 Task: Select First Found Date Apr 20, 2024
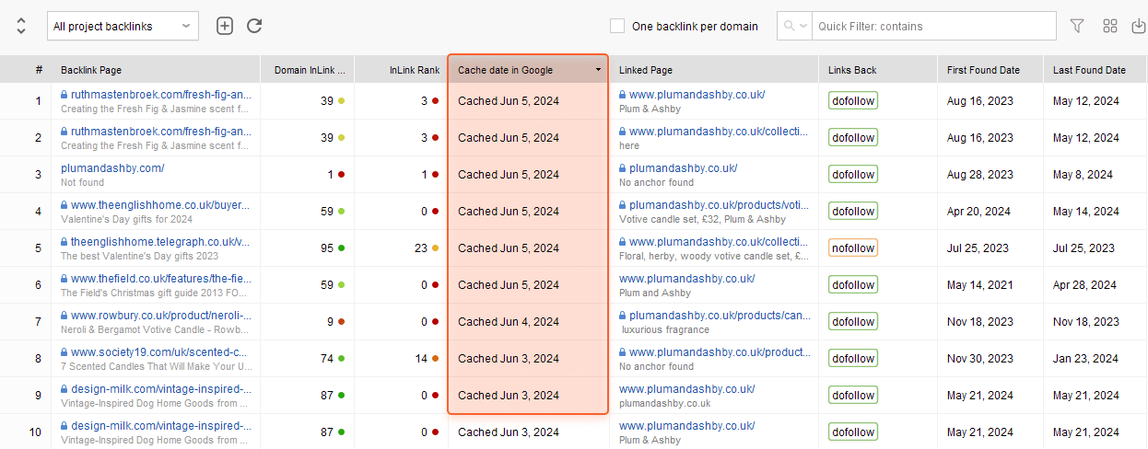tap(978, 211)
